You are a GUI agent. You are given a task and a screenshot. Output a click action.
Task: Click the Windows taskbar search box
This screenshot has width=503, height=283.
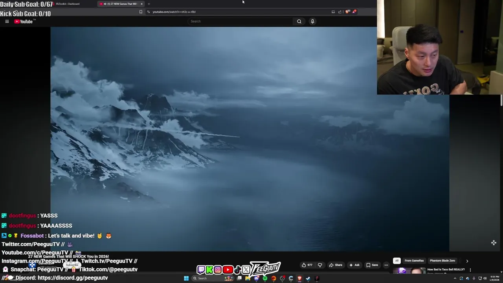click(213, 278)
